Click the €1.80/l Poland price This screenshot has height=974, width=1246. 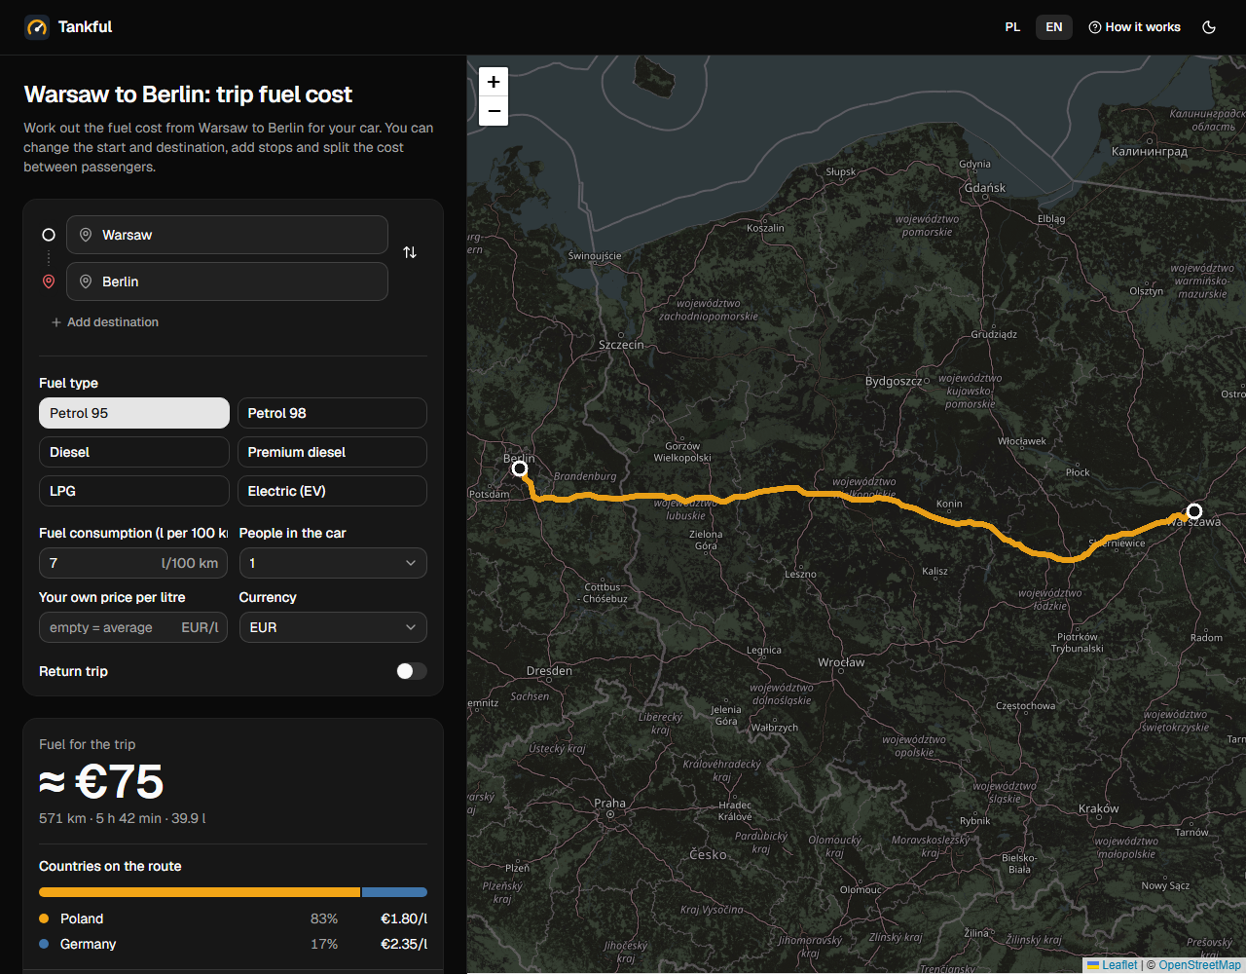tap(404, 918)
